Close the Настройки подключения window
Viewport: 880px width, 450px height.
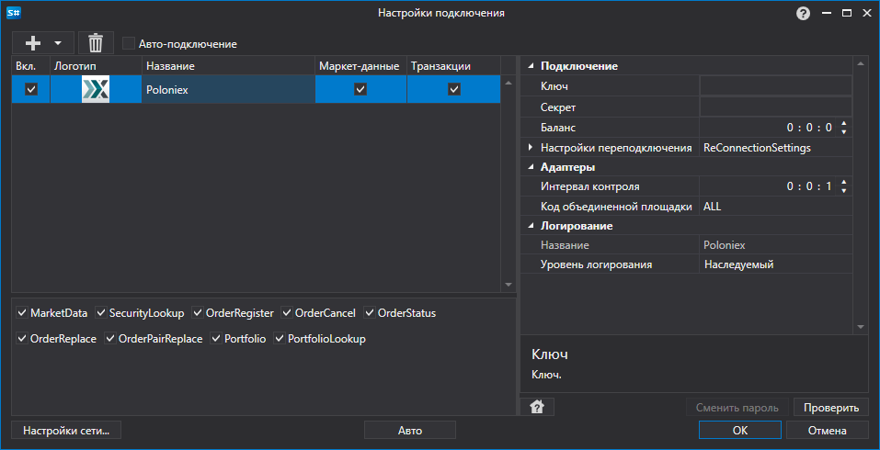(x=866, y=13)
